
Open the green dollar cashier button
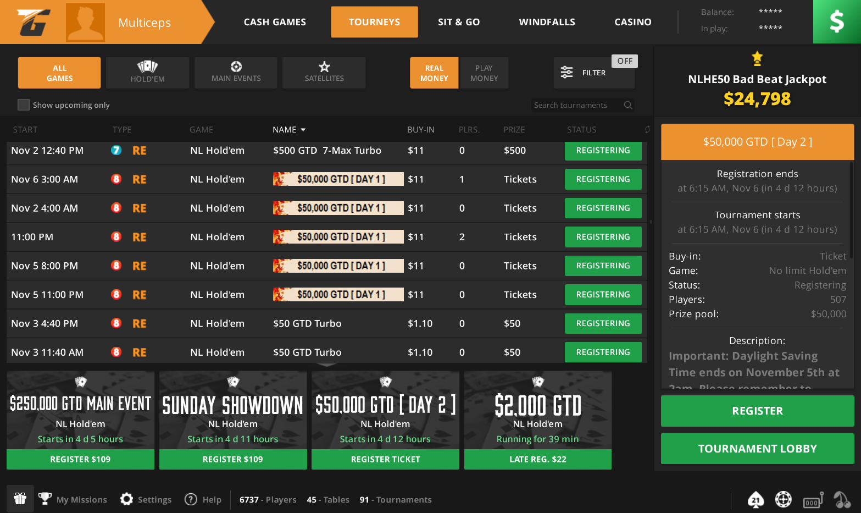click(836, 22)
